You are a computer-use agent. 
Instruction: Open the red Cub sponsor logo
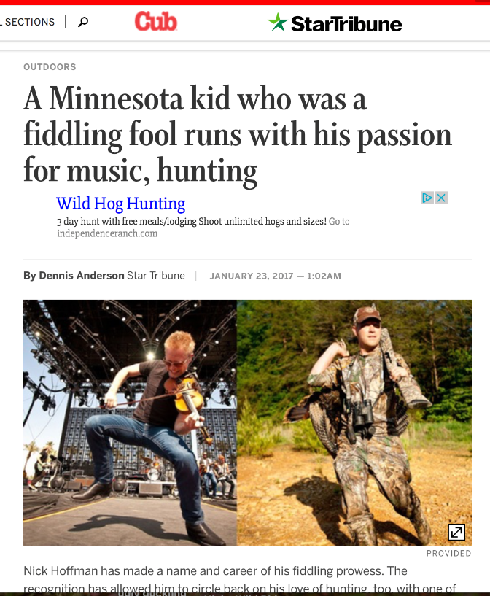pos(156,21)
